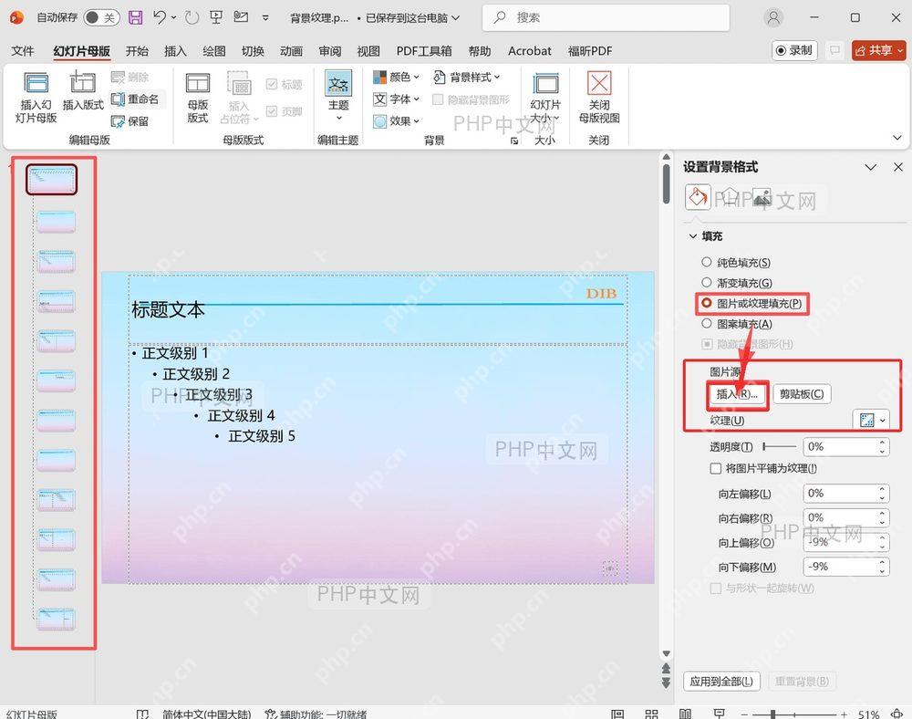Screen dimensions: 912x719
Task: Click the Rename master button
Action: [x=135, y=99]
